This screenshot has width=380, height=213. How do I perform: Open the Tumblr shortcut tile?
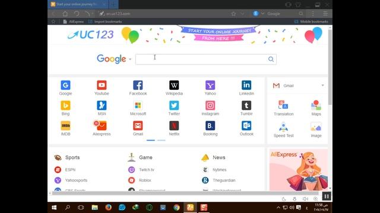[x=246, y=108]
